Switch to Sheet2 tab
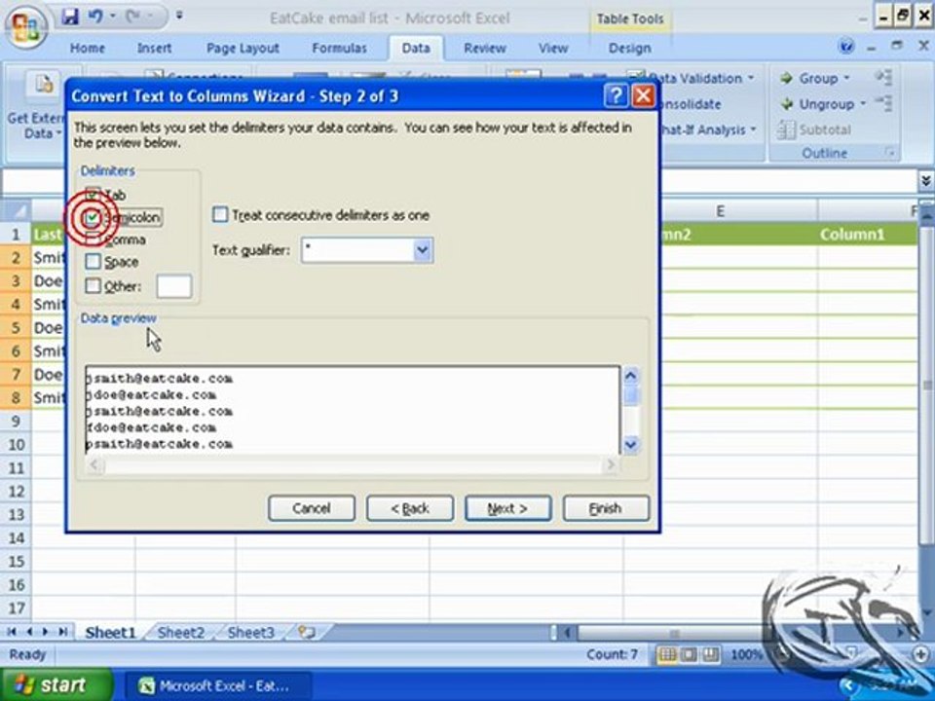The height and width of the screenshot is (701, 935). point(181,633)
